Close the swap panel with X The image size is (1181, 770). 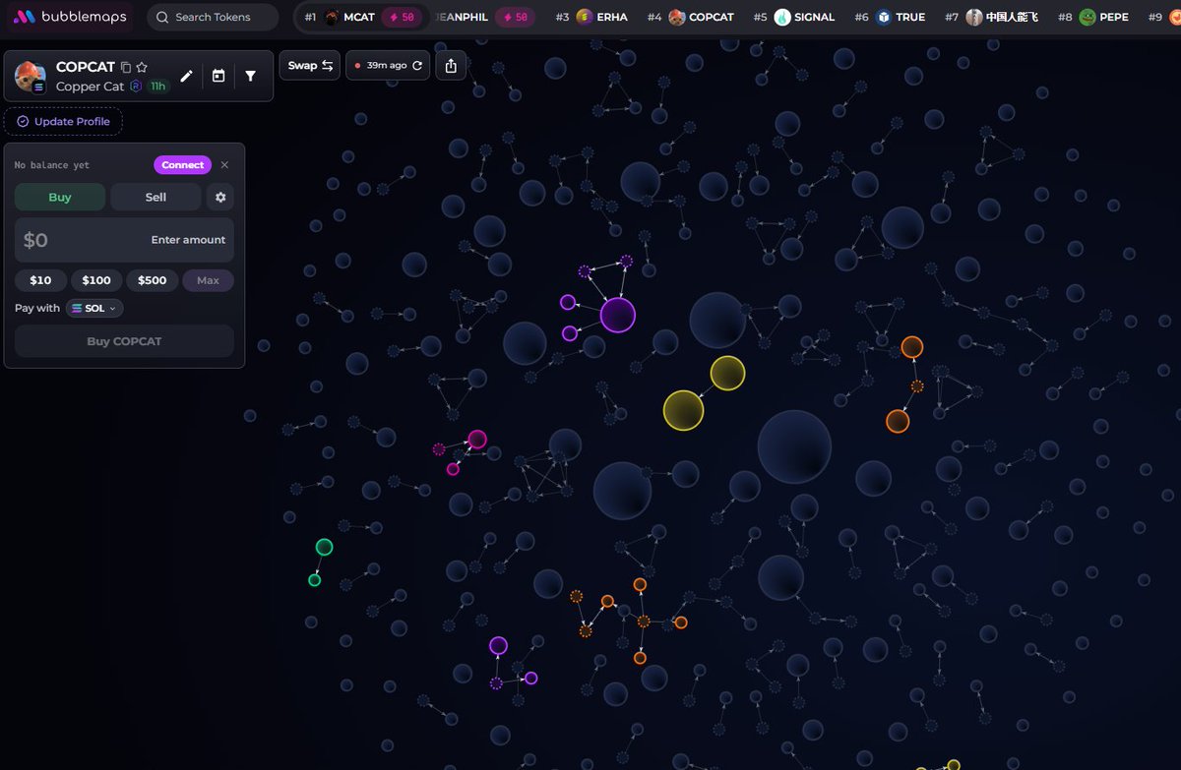(224, 165)
